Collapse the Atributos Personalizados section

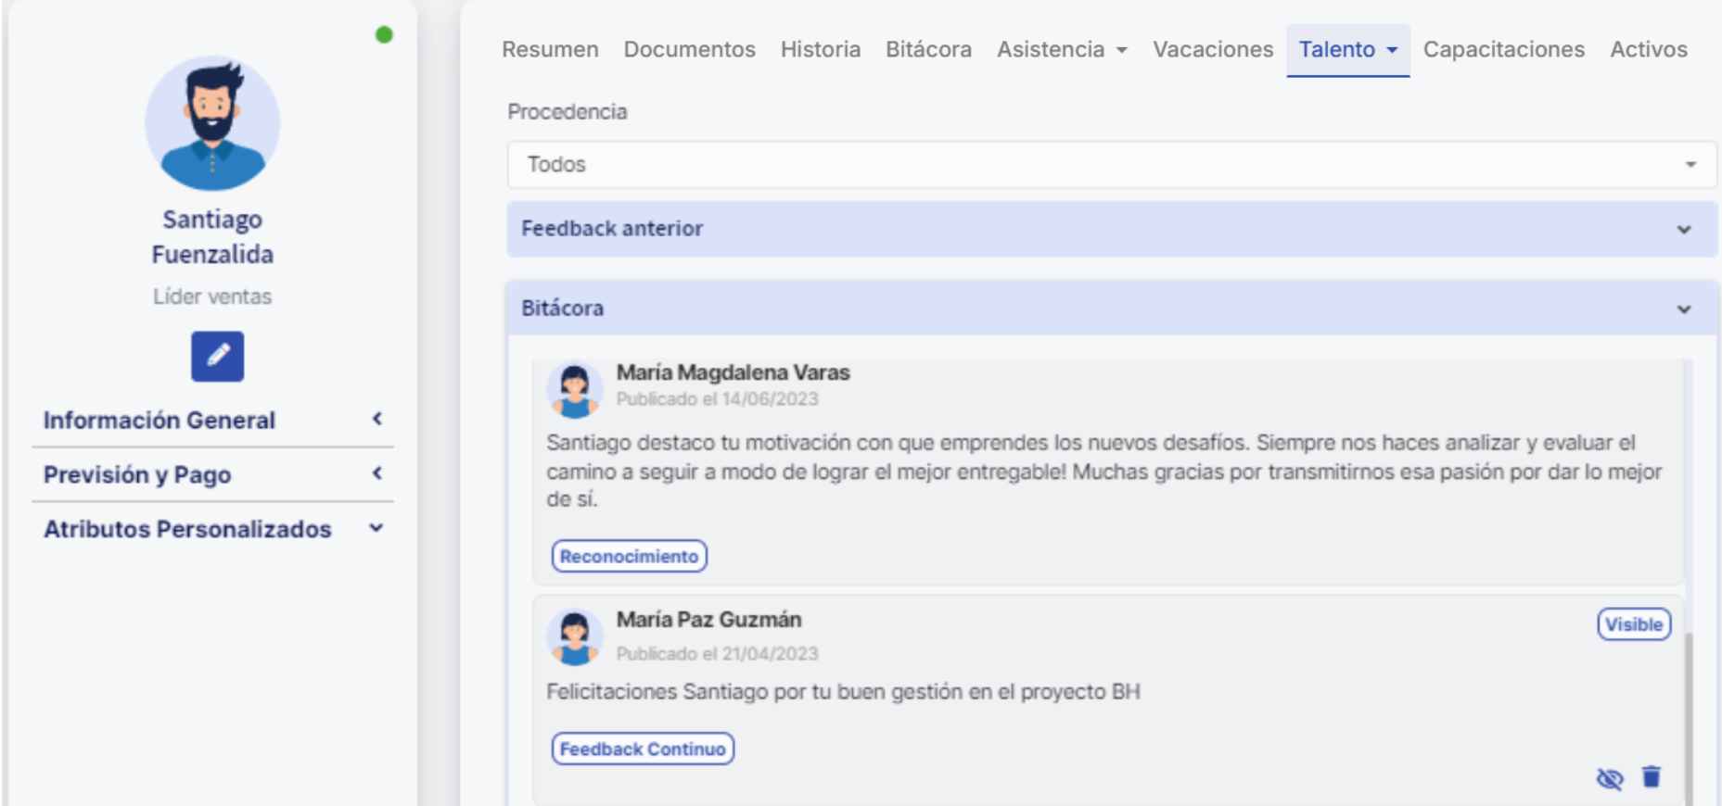[x=212, y=529]
